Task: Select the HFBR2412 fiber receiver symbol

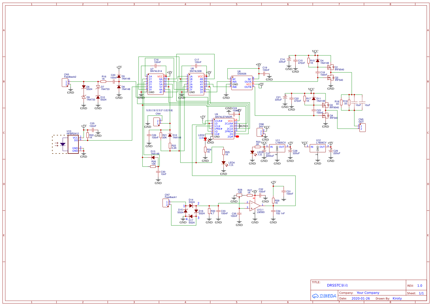Action: pyautogui.click(x=73, y=144)
